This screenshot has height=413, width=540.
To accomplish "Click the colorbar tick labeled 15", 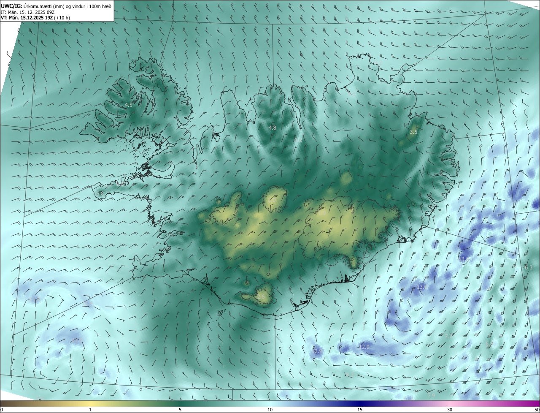I will click(360, 410).
